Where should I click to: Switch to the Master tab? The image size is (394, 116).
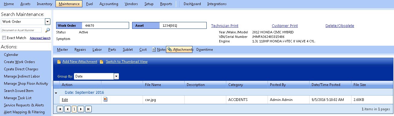(62, 50)
